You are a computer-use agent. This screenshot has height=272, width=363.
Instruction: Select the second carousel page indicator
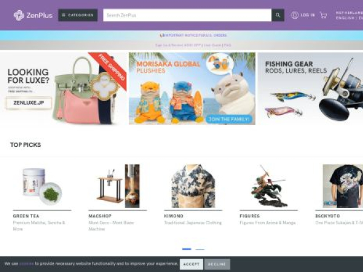[x=200, y=249]
